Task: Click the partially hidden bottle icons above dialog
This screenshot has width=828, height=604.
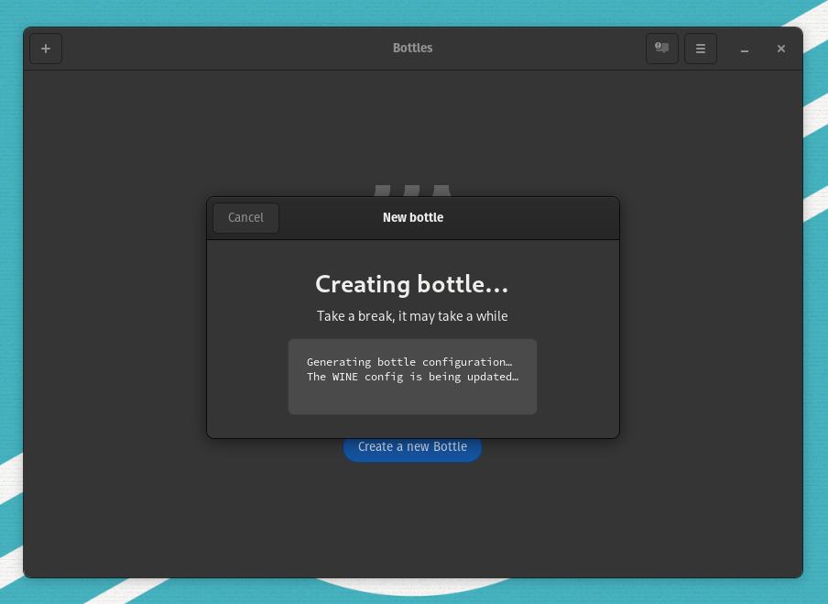Action: [412, 191]
